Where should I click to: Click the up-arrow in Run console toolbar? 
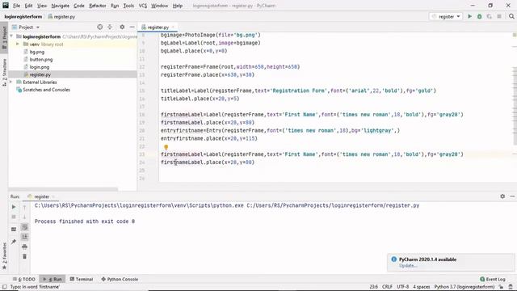tap(24, 207)
